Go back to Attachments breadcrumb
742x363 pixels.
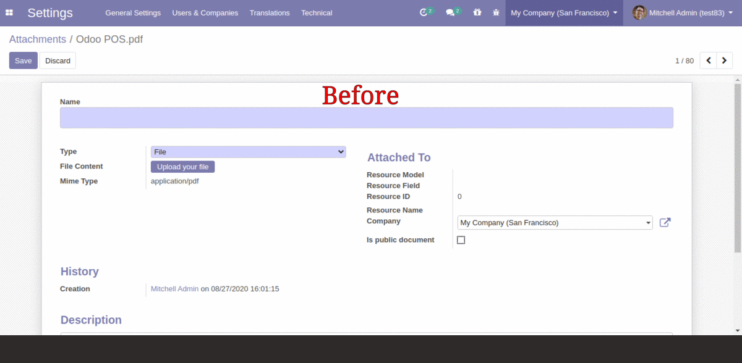click(x=37, y=40)
